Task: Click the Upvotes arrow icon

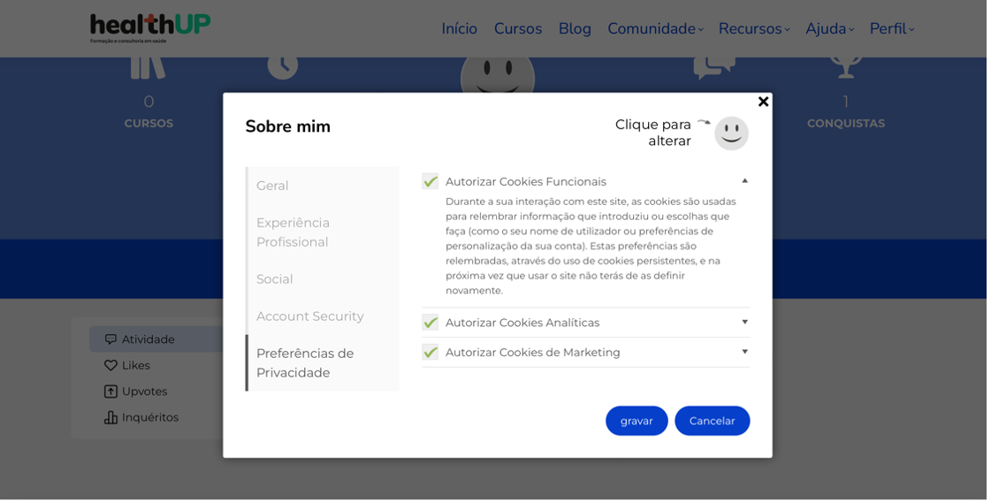Action: [111, 392]
